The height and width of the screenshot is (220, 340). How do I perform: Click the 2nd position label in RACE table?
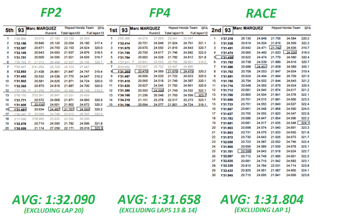pyautogui.click(x=216, y=30)
